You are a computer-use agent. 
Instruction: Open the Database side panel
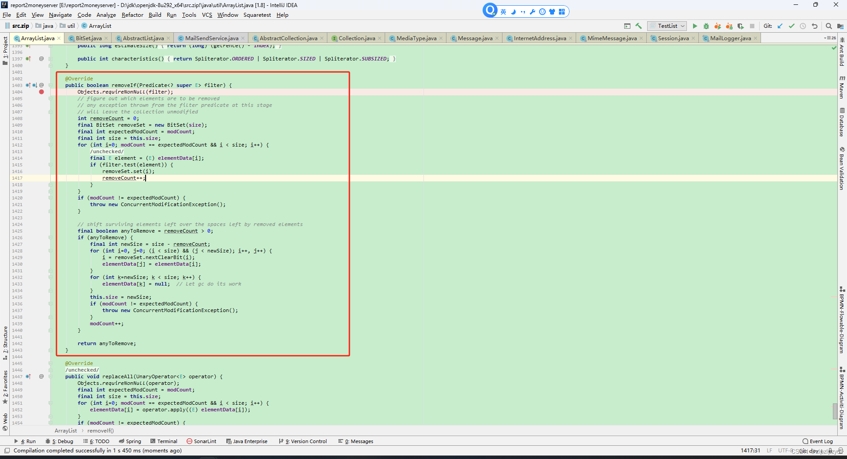tap(842, 122)
